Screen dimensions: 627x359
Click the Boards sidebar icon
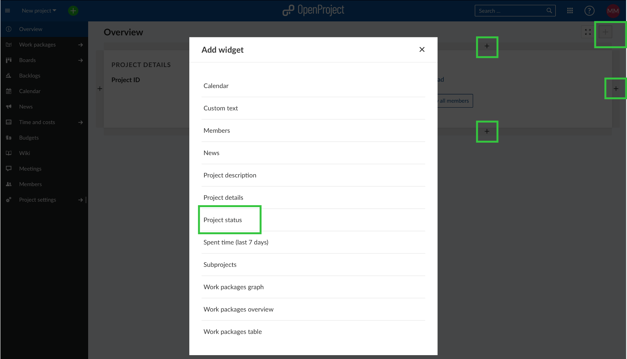9,60
